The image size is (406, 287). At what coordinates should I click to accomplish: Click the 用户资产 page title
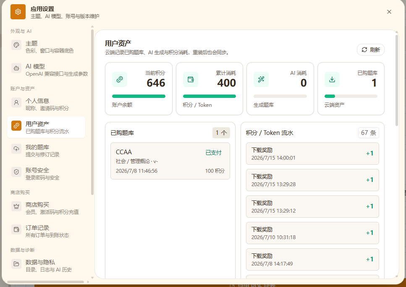pos(118,43)
